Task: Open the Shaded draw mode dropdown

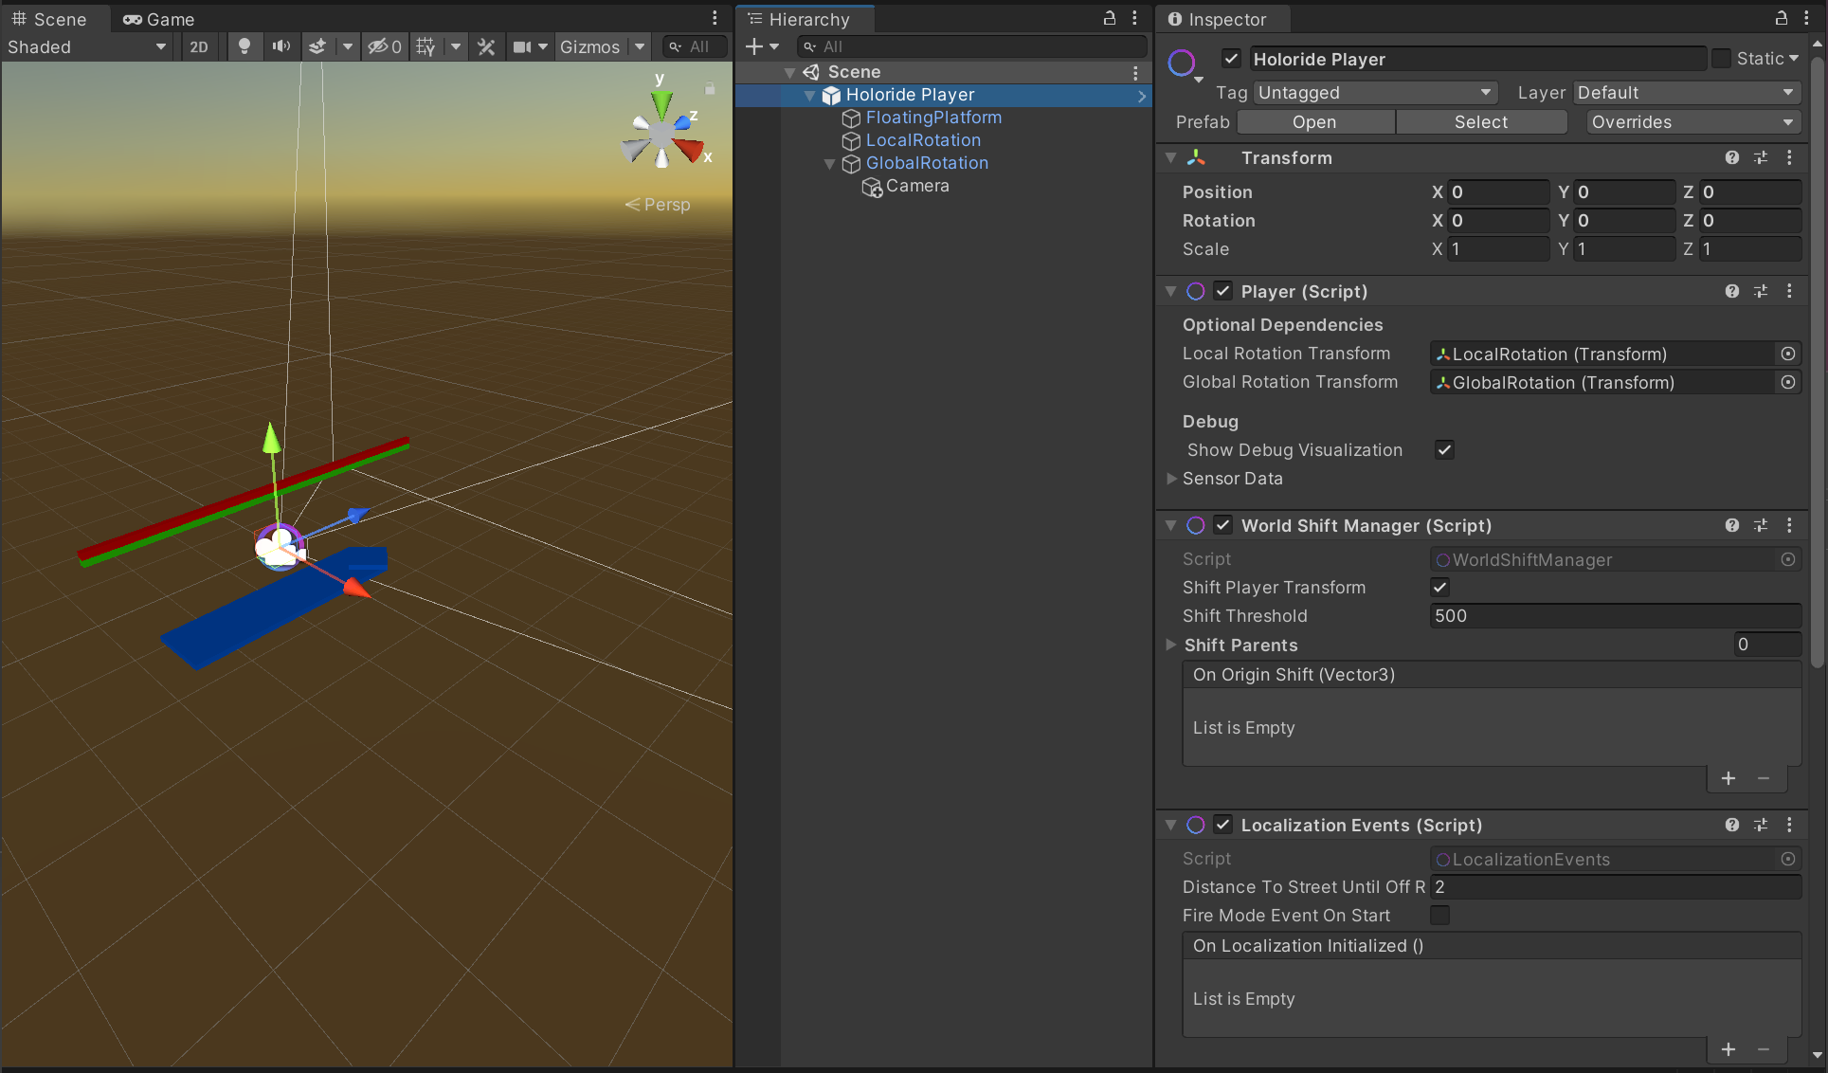Action: tap(86, 46)
